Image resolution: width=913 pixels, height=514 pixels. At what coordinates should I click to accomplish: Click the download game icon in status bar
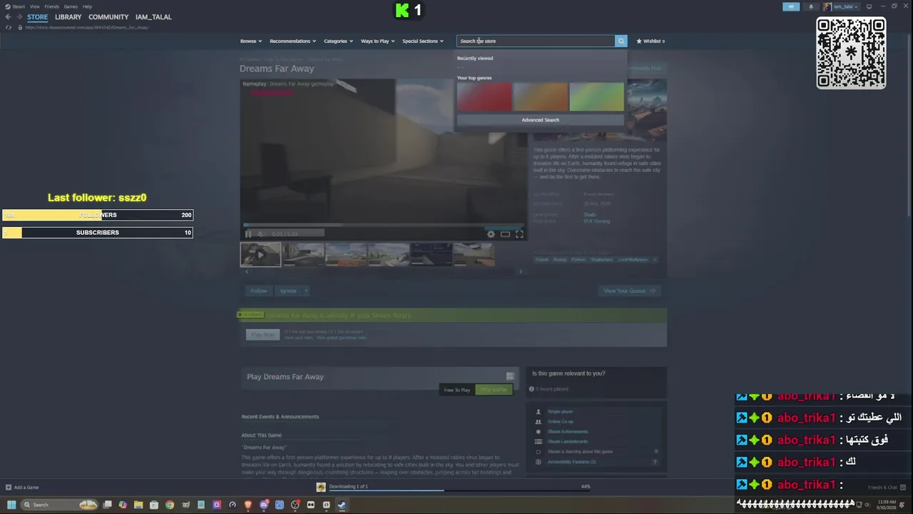pyautogui.click(x=321, y=487)
